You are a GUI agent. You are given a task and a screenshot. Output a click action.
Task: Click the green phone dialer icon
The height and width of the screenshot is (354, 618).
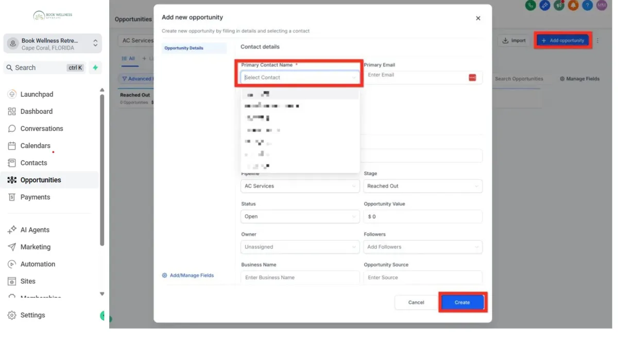(x=531, y=5)
